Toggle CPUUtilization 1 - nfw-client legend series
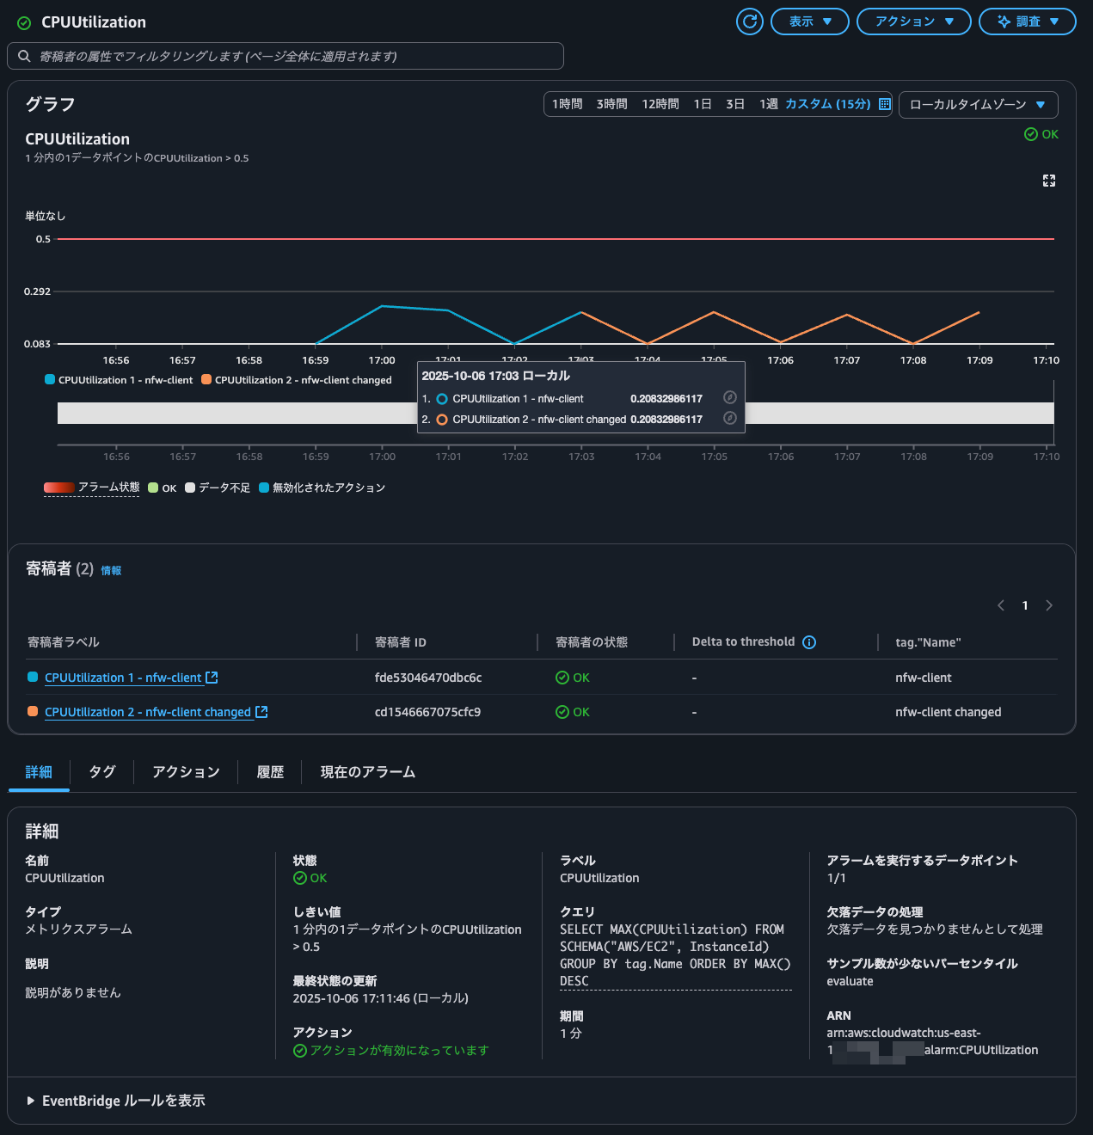The height and width of the screenshot is (1135, 1093). point(119,380)
